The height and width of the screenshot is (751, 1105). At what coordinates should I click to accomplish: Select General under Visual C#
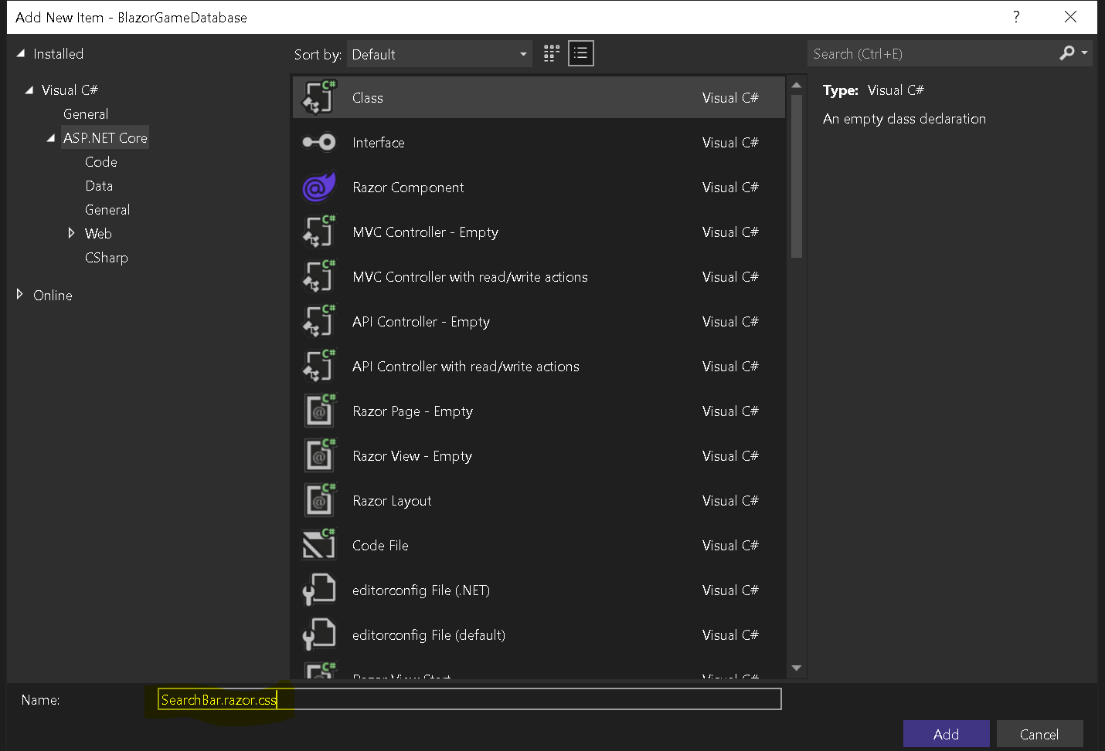pos(86,114)
